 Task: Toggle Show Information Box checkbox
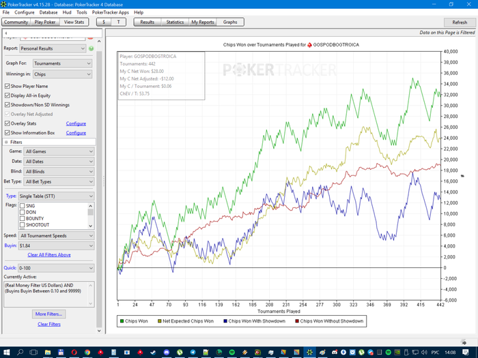pyautogui.click(x=8, y=133)
